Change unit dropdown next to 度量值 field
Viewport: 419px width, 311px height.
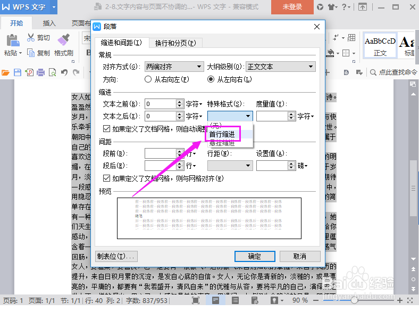click(x=306, y=116)
